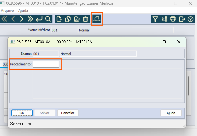Open the Ajuda menu

(23, 11)
